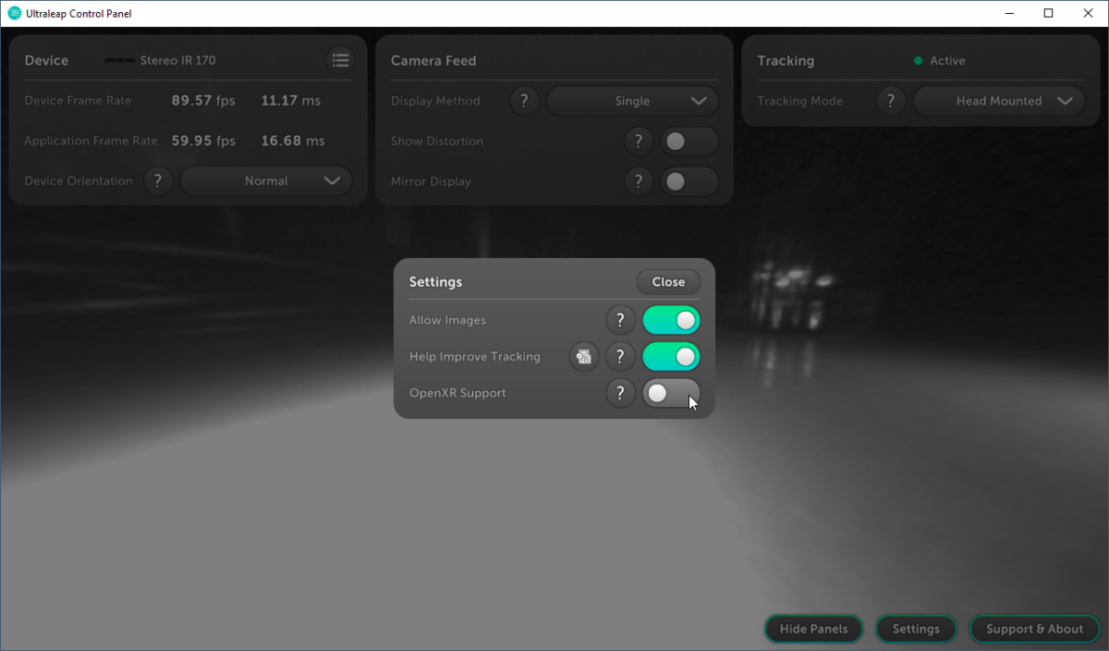Click the Device Orientation help icon
This screenshot has height=651, width=1109.
[158, 181]
